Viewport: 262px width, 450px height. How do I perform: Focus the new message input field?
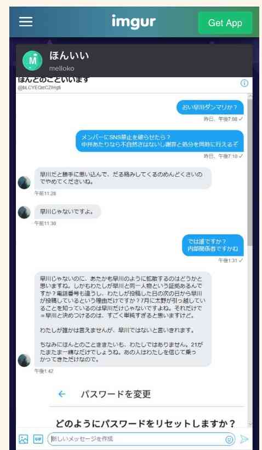point(141,439)
